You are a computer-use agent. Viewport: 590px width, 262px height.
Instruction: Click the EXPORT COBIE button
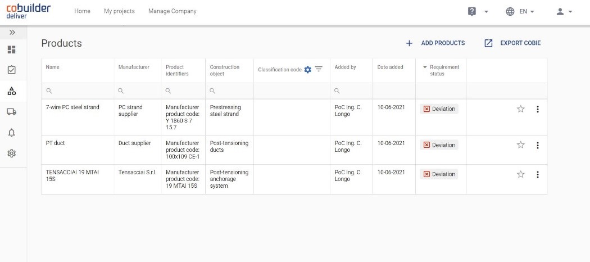tap(512, 43)
